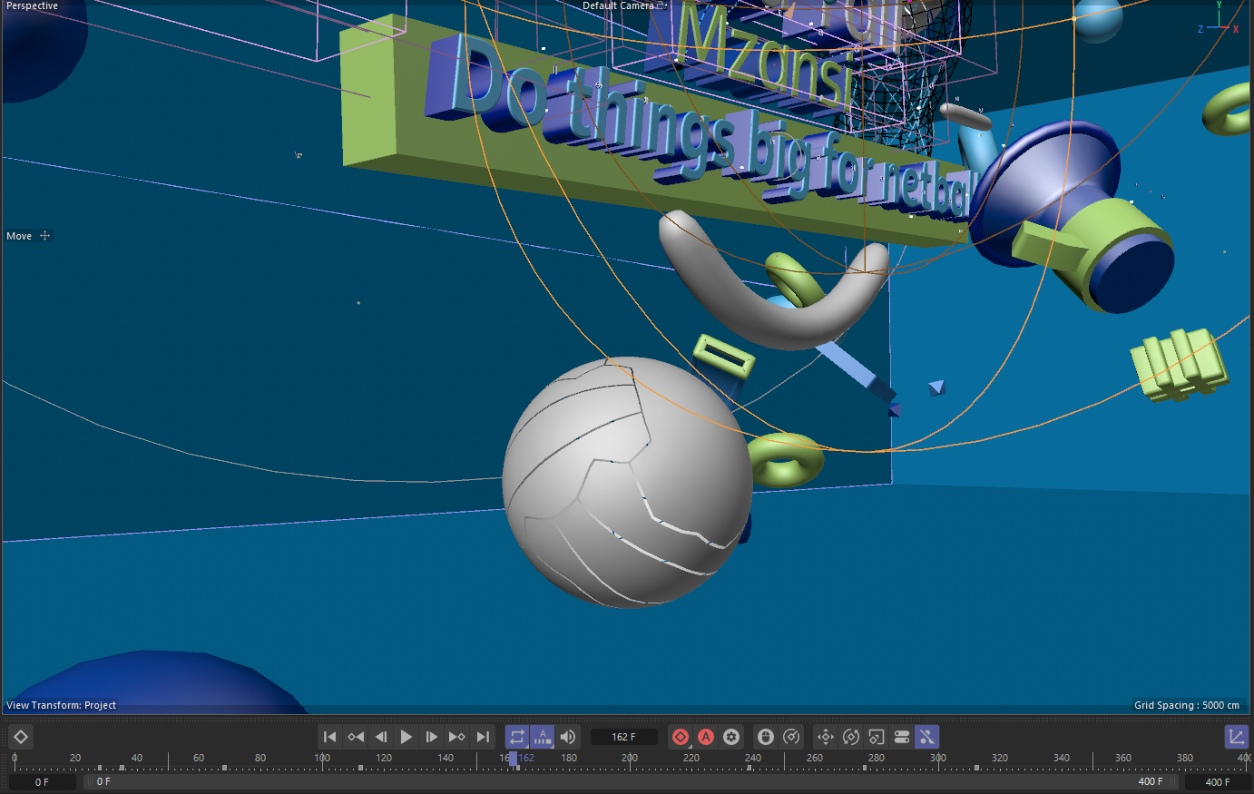This screenshot has width=1254, height=794.
Task: Click the Perspective view label
Action: [33, 6]
